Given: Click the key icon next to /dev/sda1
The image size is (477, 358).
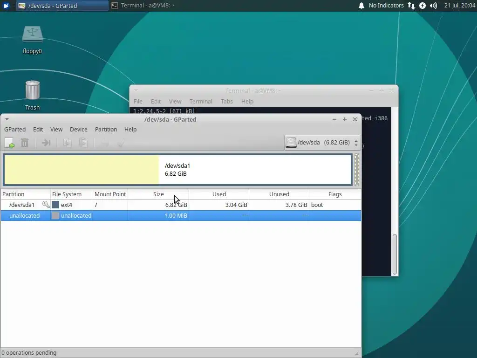Looking at the screenshot, I should tap(46, 205).
